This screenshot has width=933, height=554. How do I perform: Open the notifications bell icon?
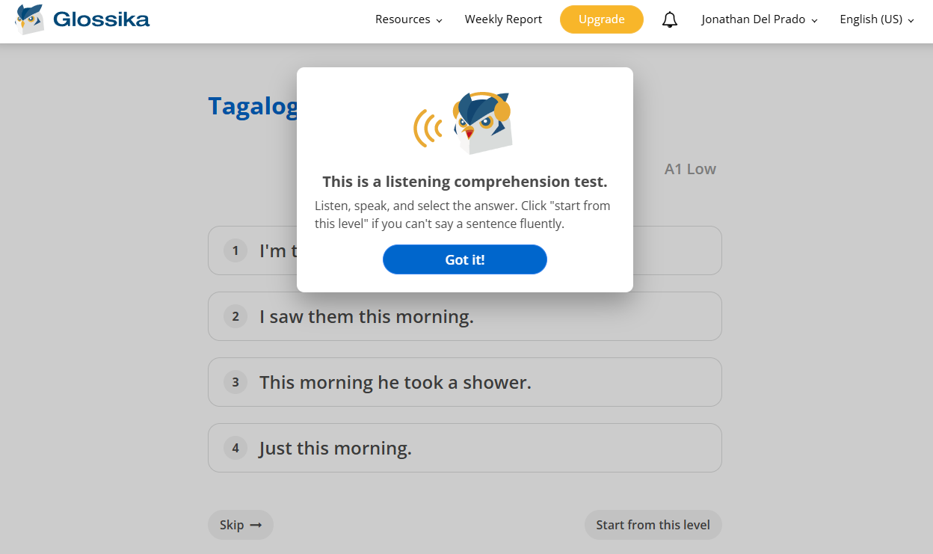[670, 19]
